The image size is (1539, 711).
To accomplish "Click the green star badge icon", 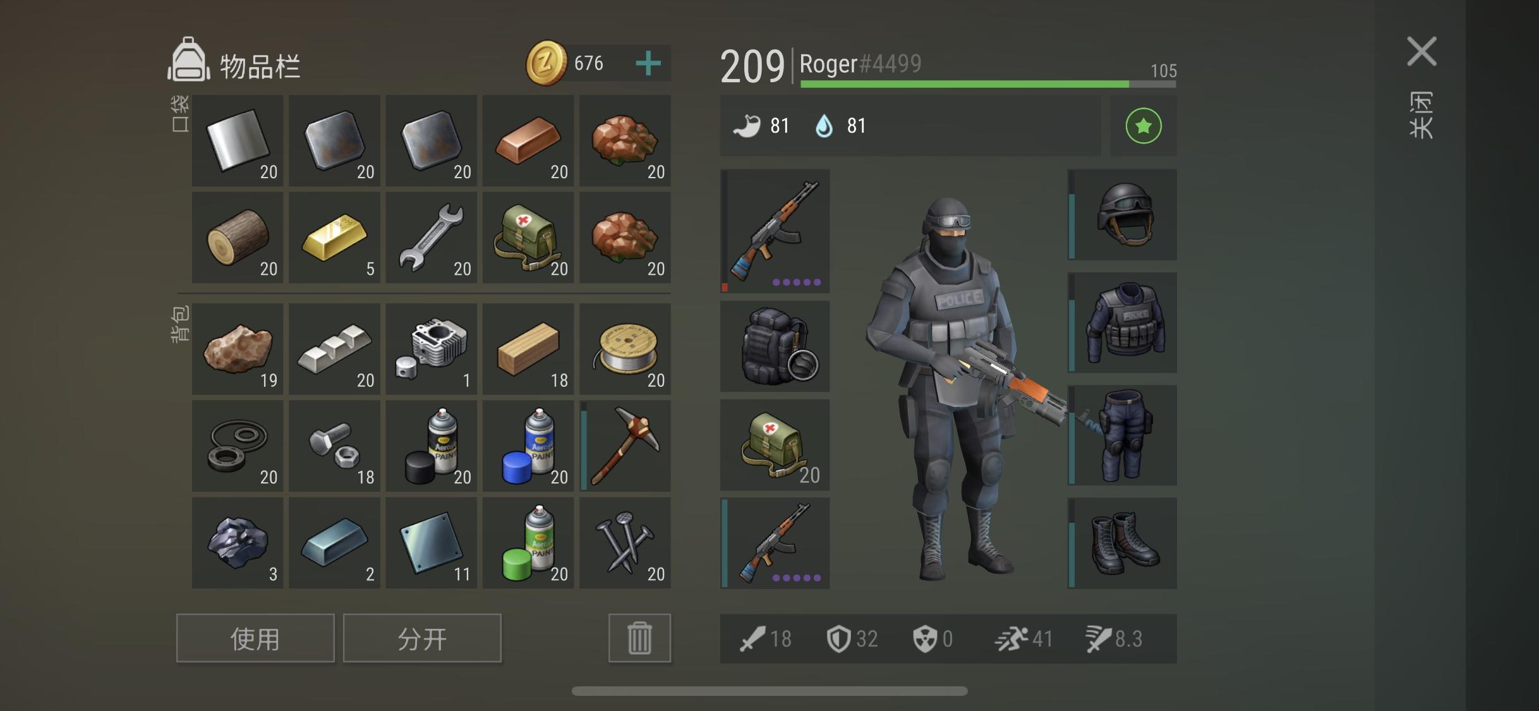I will click(1144, 126).
